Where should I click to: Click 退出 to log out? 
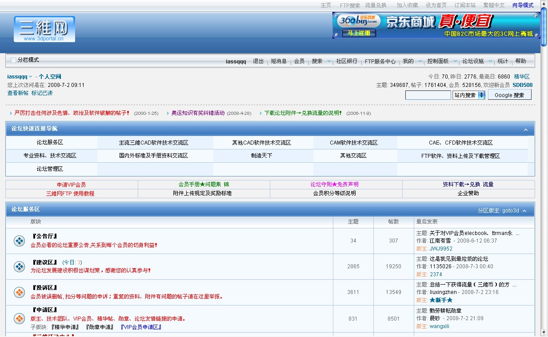point(258,61)
